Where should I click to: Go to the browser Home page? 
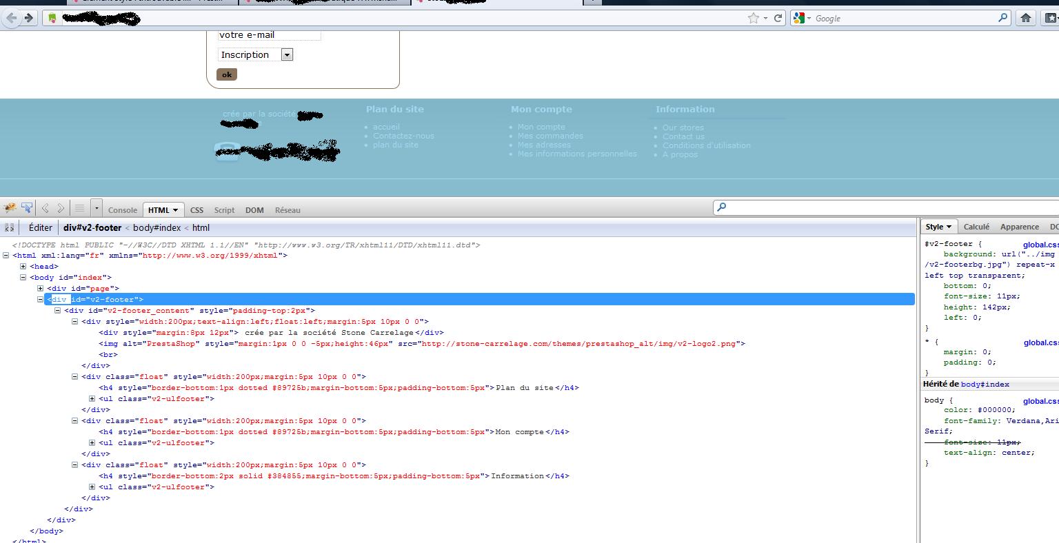pos(1026,18)
